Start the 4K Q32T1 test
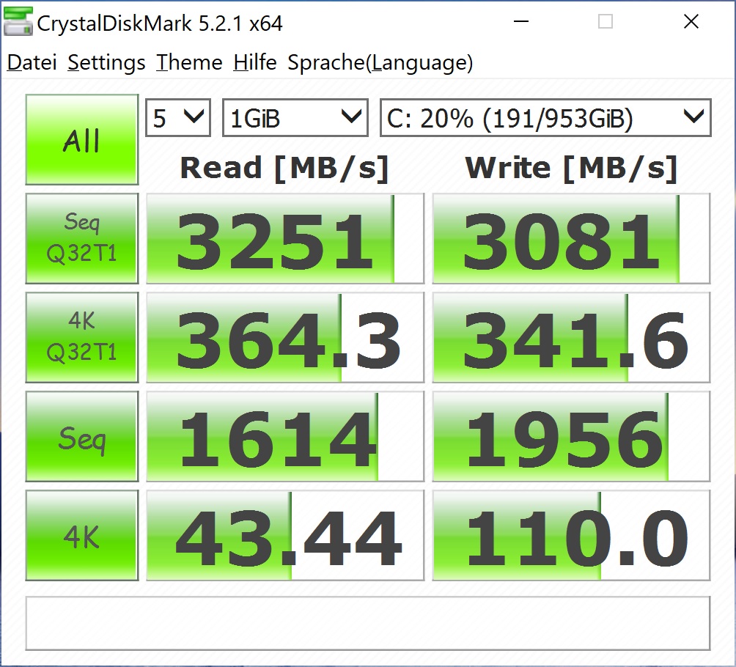This screenshot has width=736, height=667. point(82,337)
